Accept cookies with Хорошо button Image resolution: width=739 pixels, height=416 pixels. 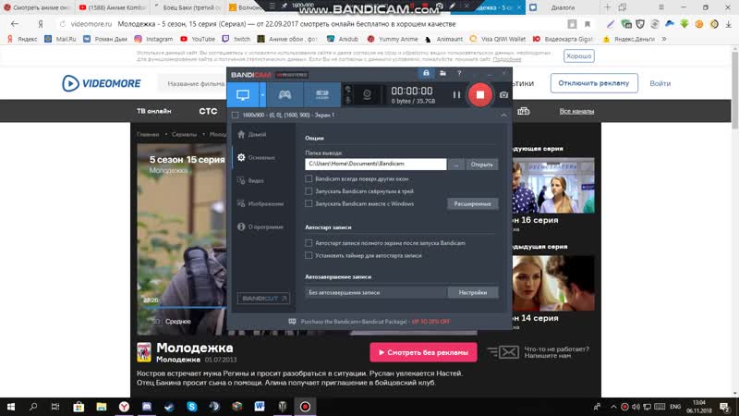tap(579, 56)
